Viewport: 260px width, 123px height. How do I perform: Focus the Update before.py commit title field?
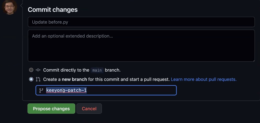pos(141,22)
